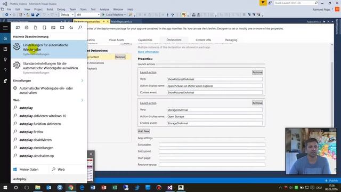Open the MainPage.xaml.cs document tab
The height and width of the screenshot is (192, 341).
(121, 21)
